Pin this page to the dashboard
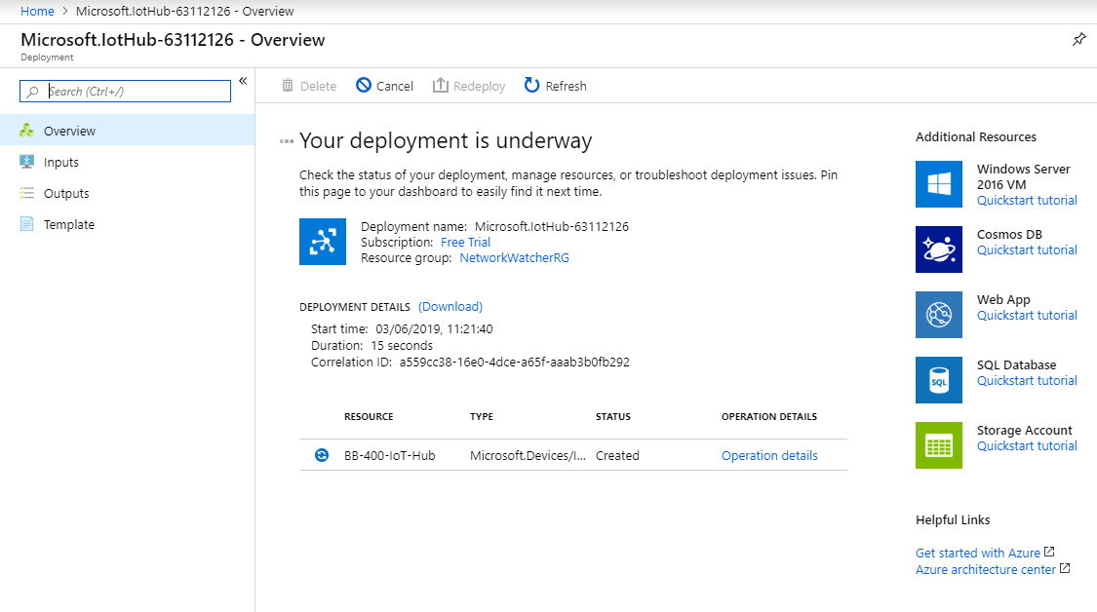The width and height of the screenshot is (1097, 612). coord(1078,39)
